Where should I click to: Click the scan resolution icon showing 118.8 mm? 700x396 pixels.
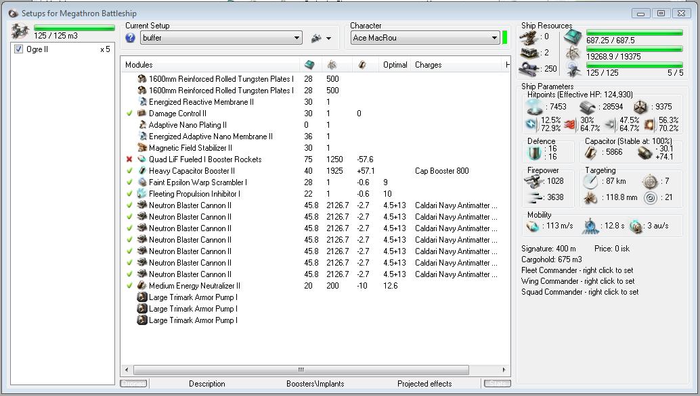pos(590,198)
